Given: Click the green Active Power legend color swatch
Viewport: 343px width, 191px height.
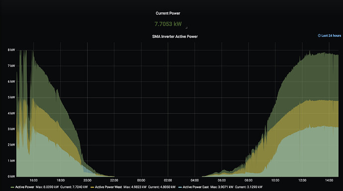Looking at the screenshot, I should [12, 187].
